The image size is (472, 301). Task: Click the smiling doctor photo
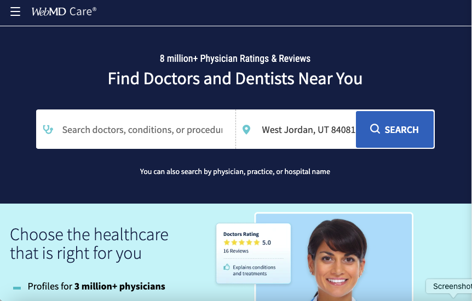pos(334,257)
